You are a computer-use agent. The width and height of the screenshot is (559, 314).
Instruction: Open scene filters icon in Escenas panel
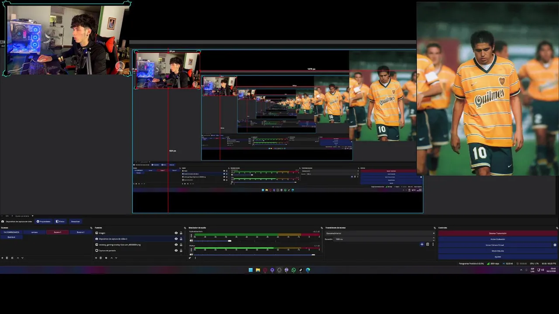tap(12, 258)
